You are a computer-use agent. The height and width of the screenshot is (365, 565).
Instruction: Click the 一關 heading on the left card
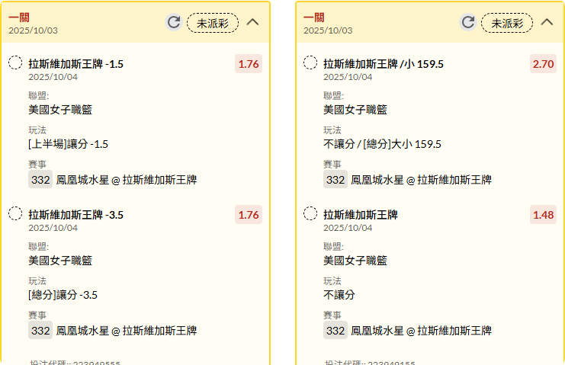click(x=18, y=18)
